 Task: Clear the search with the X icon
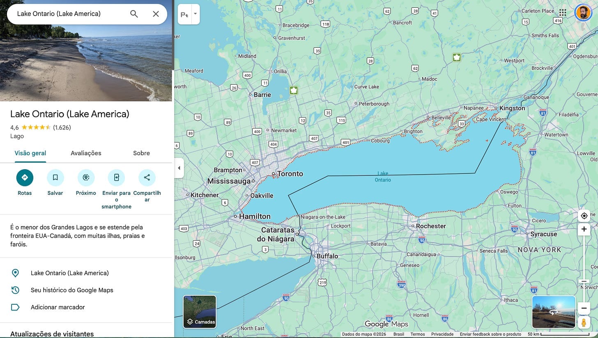(x=156, y=14)
